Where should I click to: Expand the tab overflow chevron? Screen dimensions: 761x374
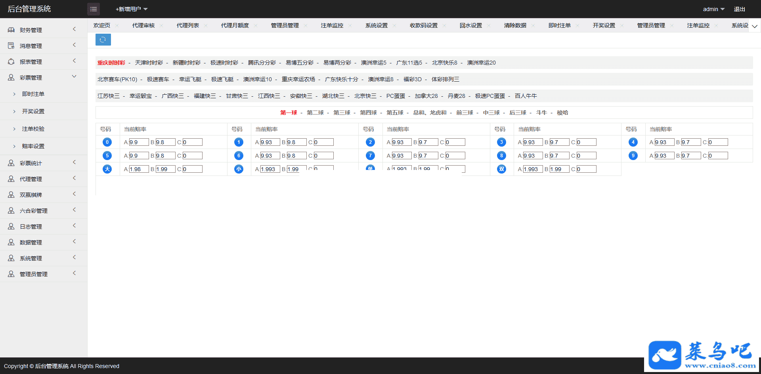(755, 26)
